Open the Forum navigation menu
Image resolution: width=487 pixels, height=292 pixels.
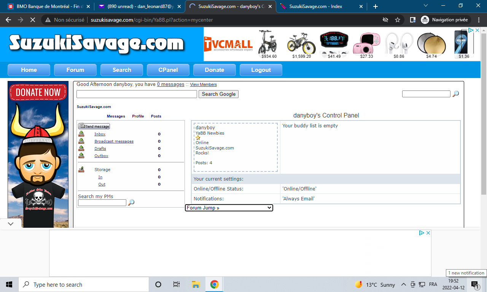tap(75, 70)
